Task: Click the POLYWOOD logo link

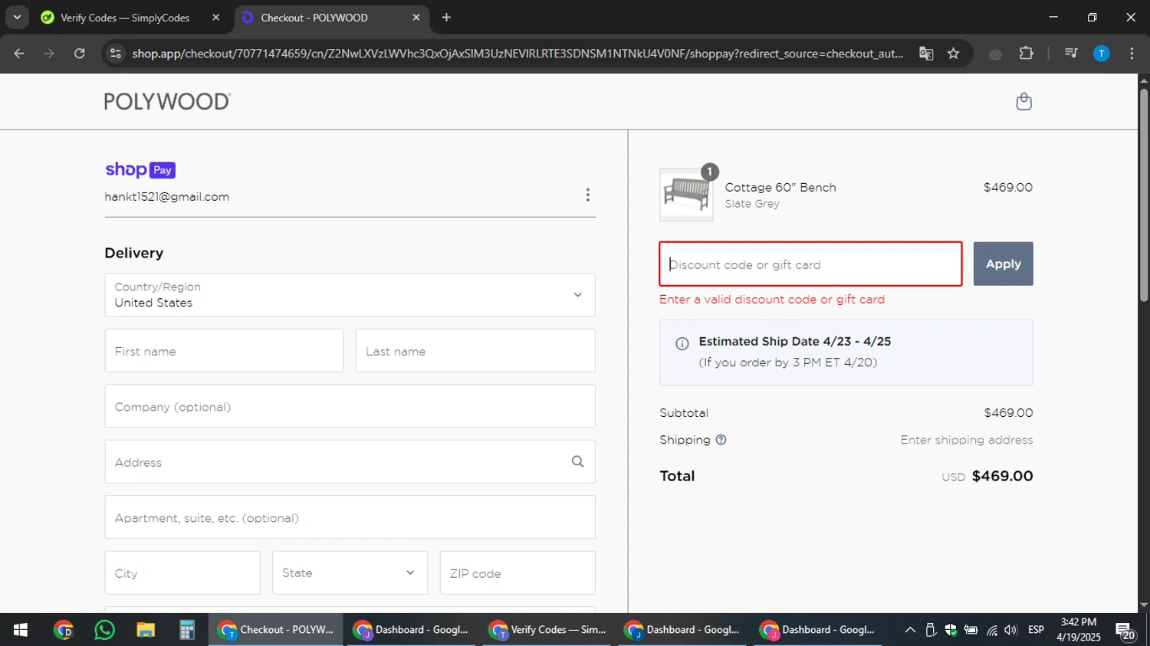Action: [x=167, y=102]
